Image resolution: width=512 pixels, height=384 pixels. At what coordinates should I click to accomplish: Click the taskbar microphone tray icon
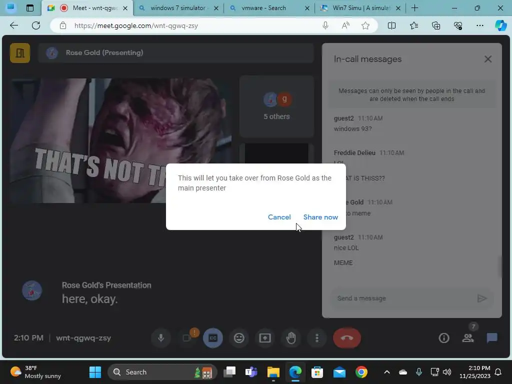[419, 372]
